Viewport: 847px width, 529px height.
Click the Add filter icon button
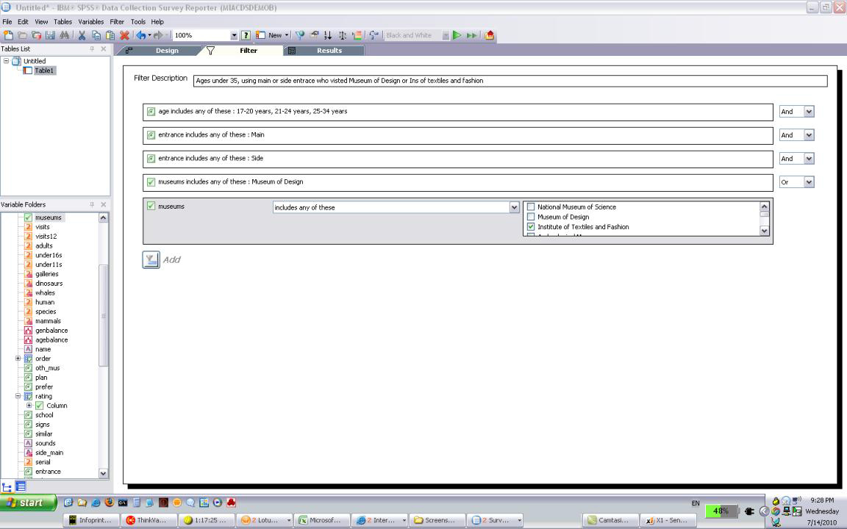[151, 259]
